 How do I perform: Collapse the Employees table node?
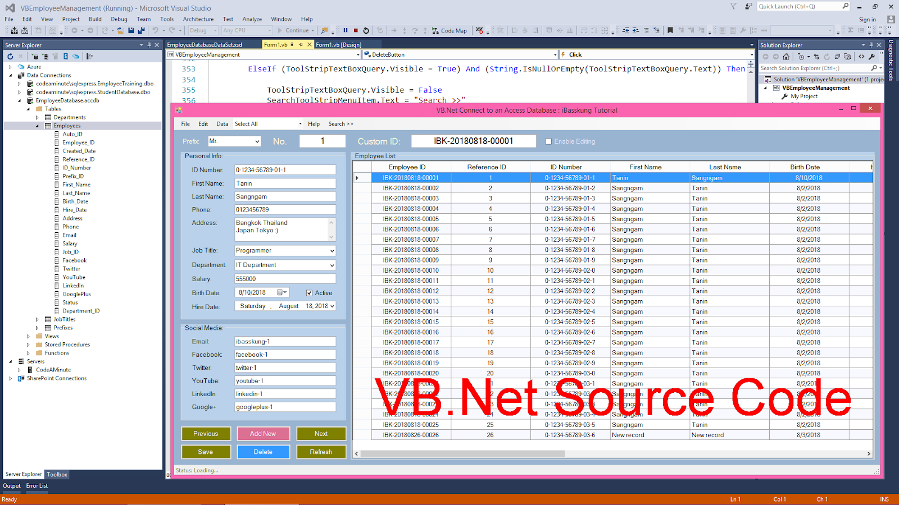(x=37, y=126)
